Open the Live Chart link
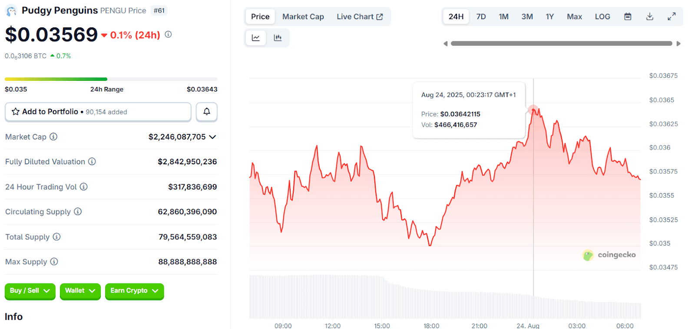Screen dimensions: 695x329 tap(360, 17)
